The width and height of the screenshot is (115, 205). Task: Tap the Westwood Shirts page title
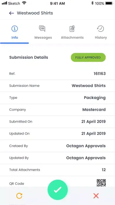click(35, 13)
